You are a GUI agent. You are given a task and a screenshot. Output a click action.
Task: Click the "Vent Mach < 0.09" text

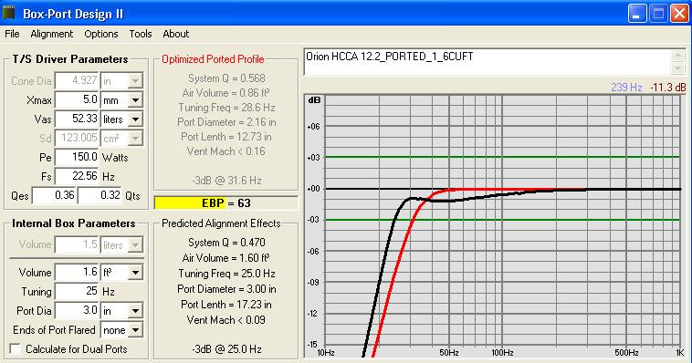[x=226, y=320]
